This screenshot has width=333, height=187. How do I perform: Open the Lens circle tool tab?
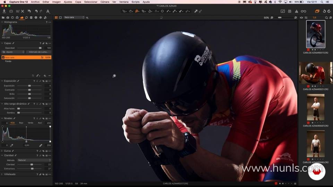click(x=12, y=18)
